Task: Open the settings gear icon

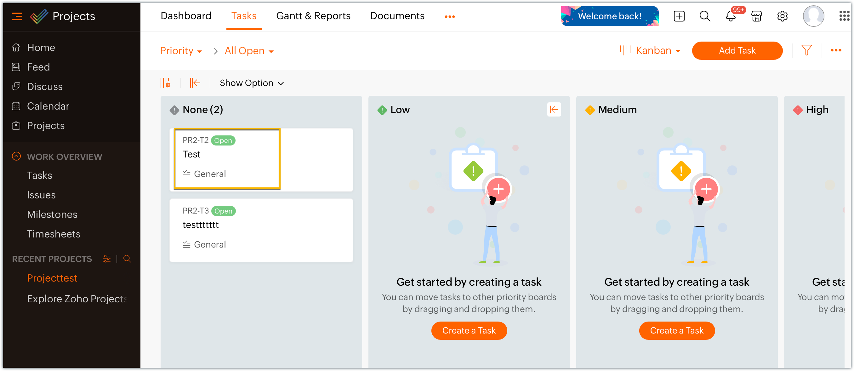Action: (783, 16)
